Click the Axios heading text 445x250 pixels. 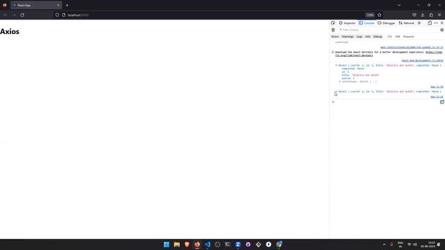[10, 31]
